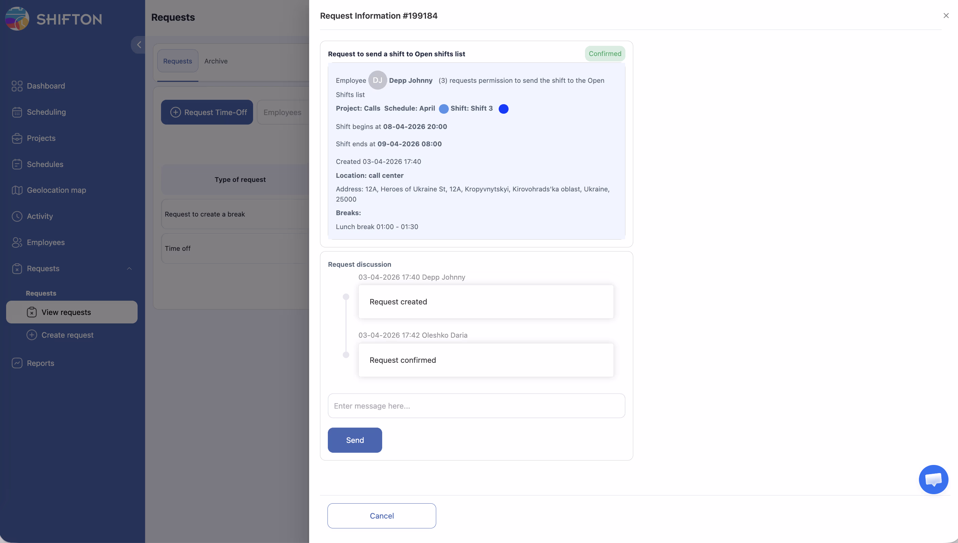
Task: Click the Create request plus icon
Action: pos(32,335)
